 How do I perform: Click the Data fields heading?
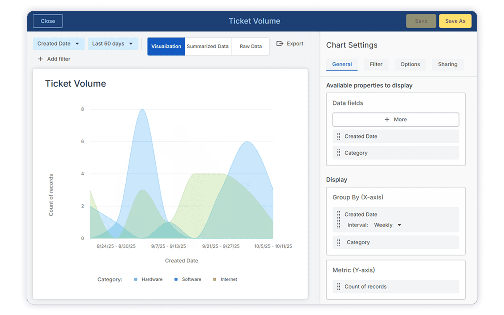[348, 103]
